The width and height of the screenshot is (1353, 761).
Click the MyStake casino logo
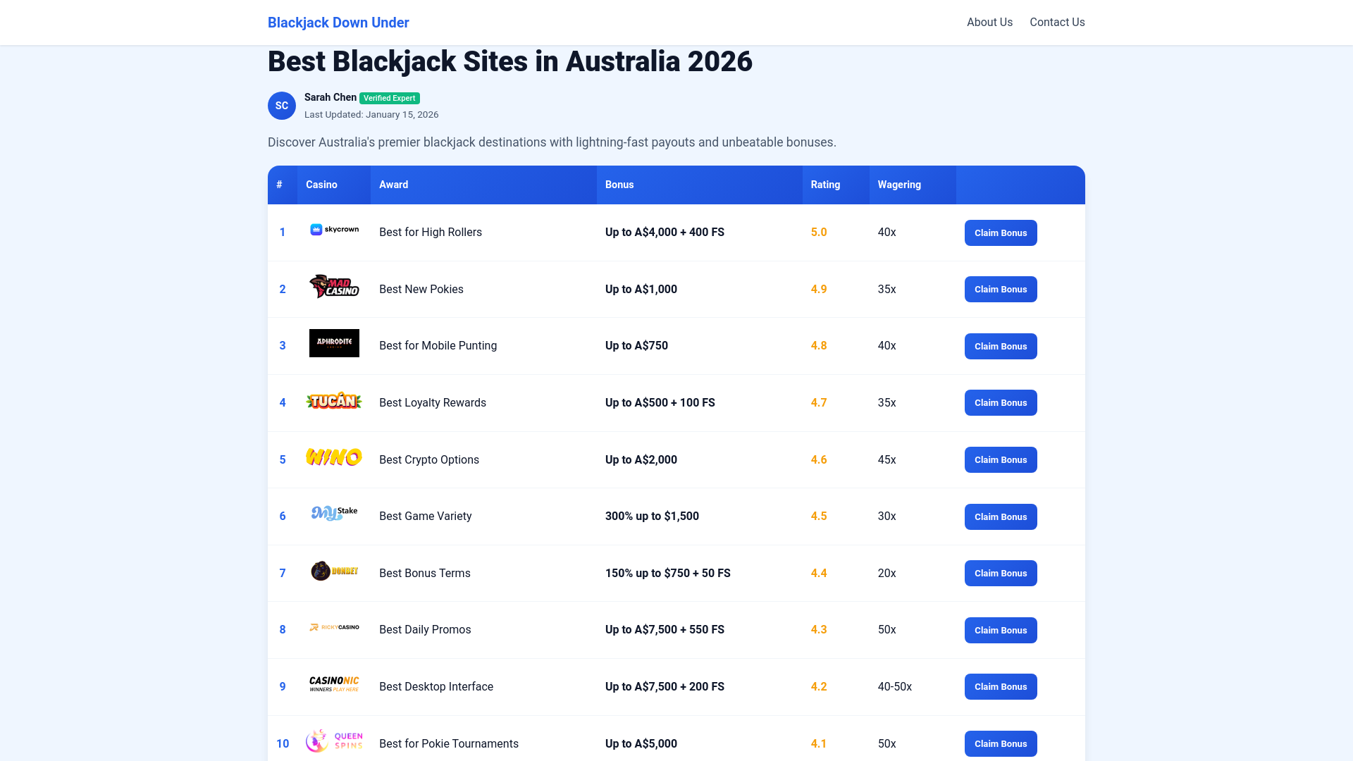point(334,514)
